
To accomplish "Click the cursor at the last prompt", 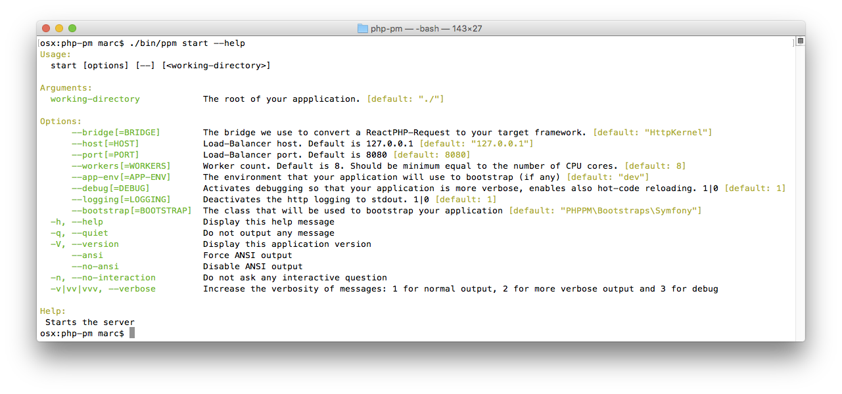I will 132,334.
